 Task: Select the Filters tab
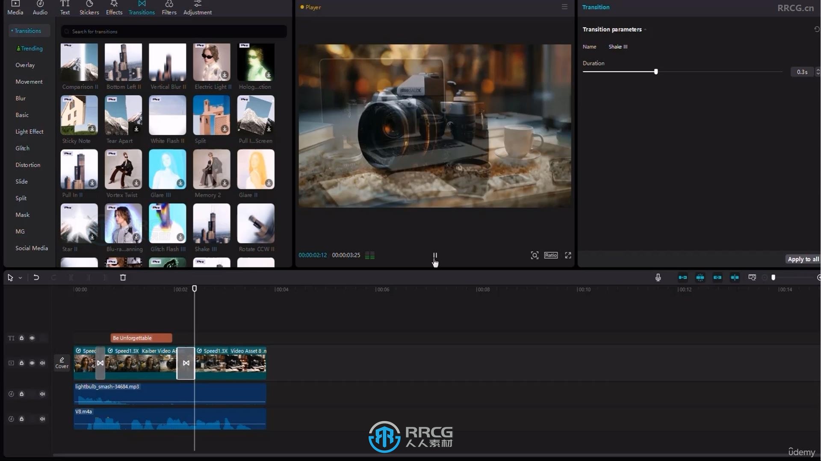click(168, 8)
